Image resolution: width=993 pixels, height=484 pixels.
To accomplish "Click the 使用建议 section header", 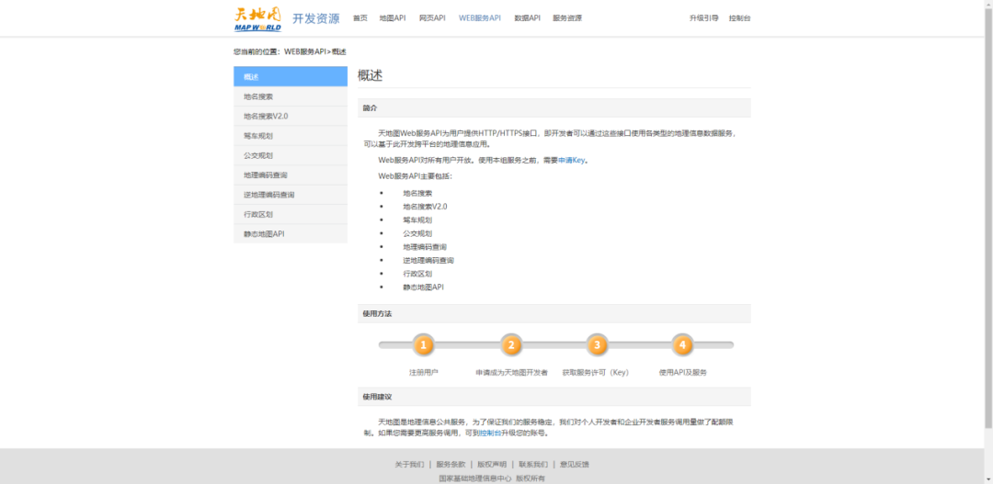I will tap(554, 397).
